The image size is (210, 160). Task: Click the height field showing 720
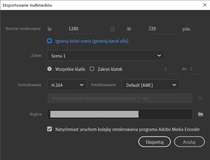pyautogui.click(x=162, y=29)
